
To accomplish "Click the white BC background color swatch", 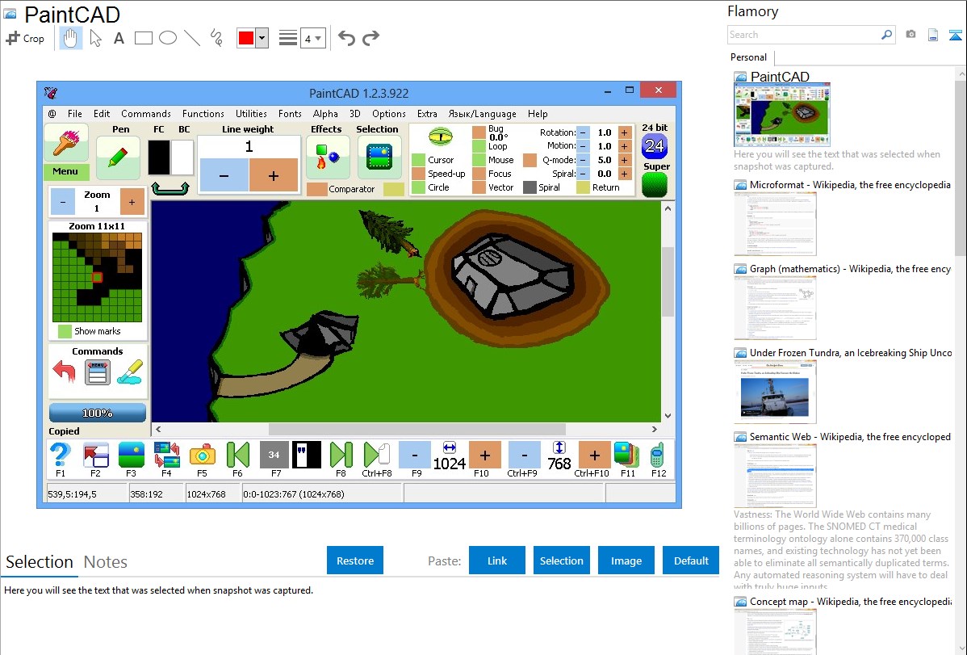I will tap(182, 157).
